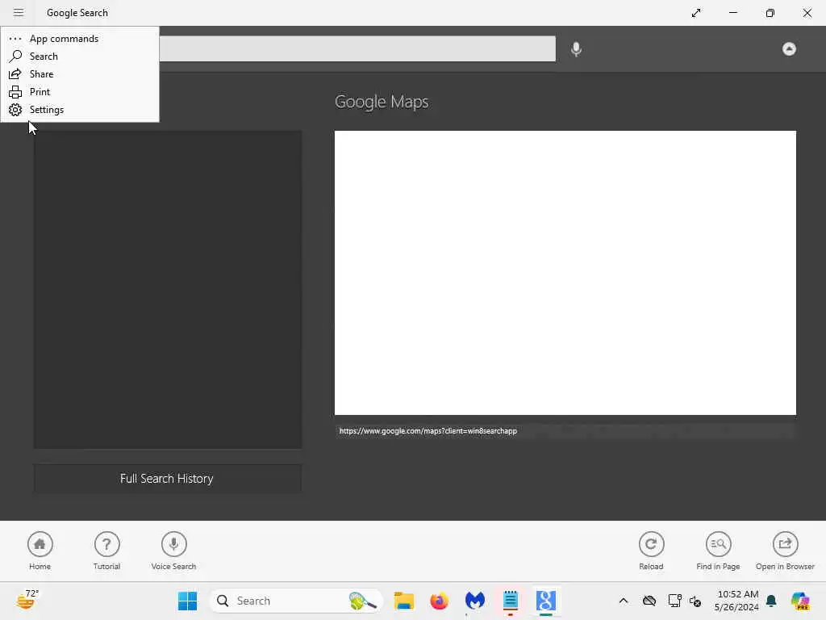The image size is (826, 620).
Task: Switch to Google Search app on taskbar
Action: [546, 601]
